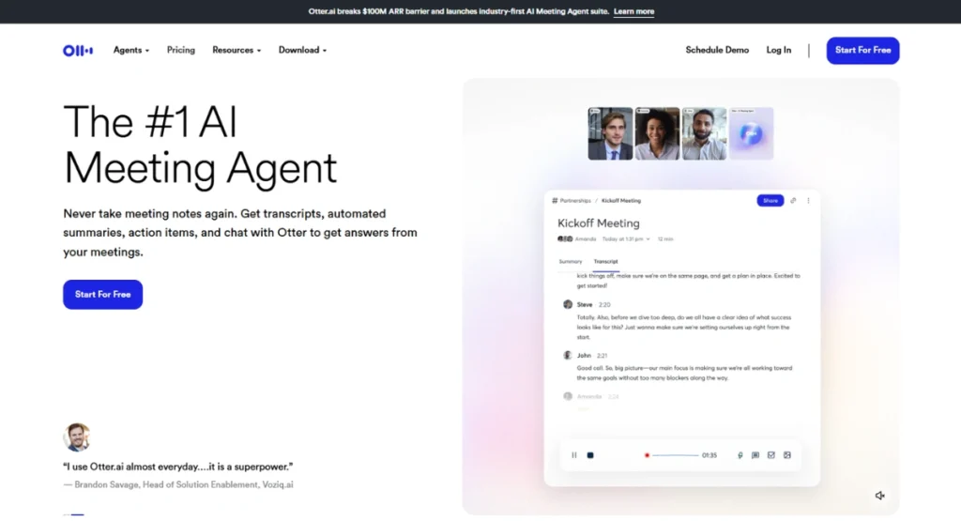The image size is (961, 521).
Task: Click Start For Free in the header
Action: click(863, 51)
